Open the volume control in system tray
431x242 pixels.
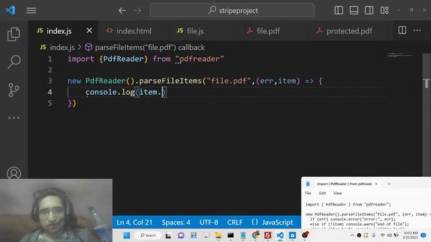[389, 235]
